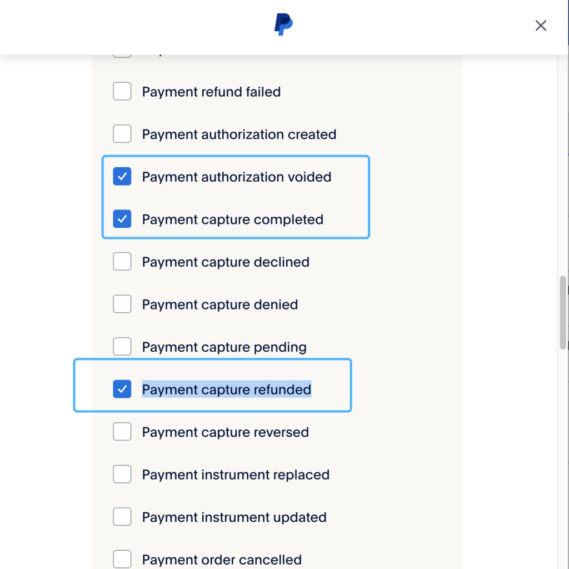Click the Payment authorization voided label
This screenshot has width=569, height=569.
pyautogui.click(x=236, y=177)
